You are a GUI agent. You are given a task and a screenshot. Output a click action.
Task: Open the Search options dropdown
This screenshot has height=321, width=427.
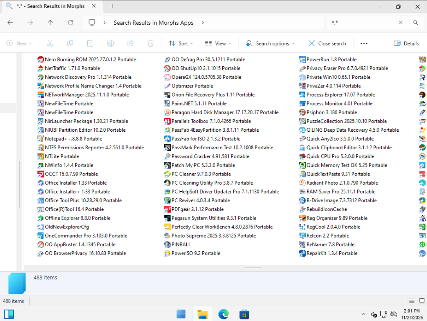[x=270, y=44]
